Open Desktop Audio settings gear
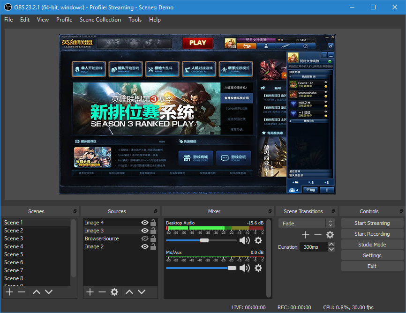406x313 pixels. coord(258,240)
